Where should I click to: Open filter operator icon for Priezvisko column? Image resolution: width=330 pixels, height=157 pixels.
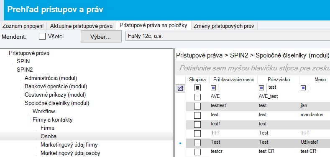click(261, 88)
